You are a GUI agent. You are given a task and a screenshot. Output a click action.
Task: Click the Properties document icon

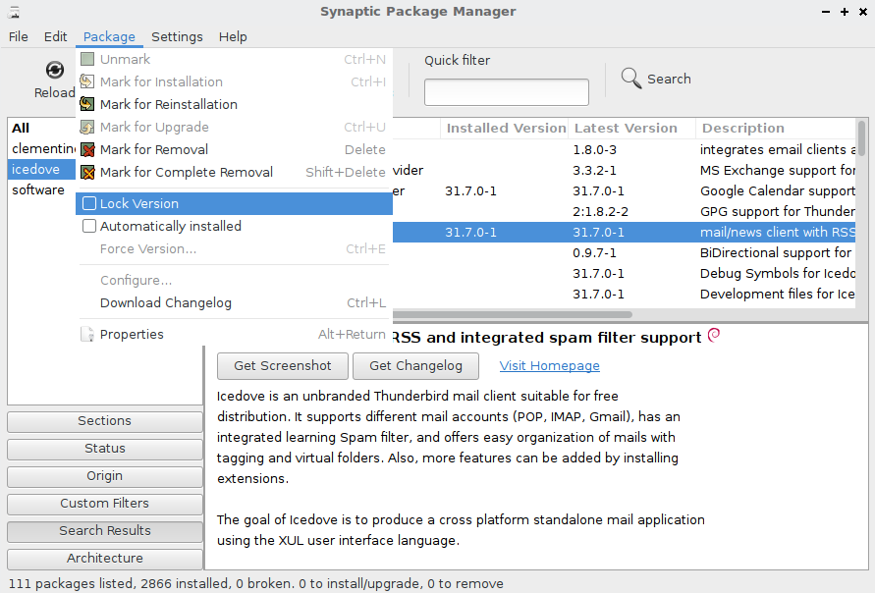pyautogui.click(x=87, y=334)
